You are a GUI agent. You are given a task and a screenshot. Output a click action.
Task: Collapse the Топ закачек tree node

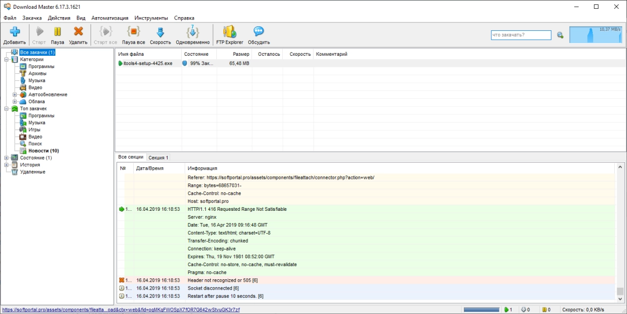pyautogui.click(x=6, y=109)
